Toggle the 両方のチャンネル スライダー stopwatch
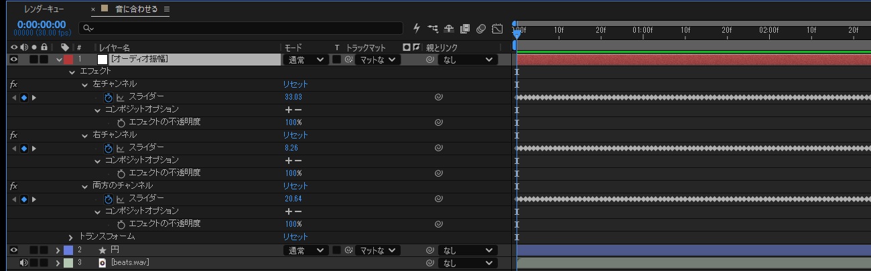Image resolution: width=871 pixels, height=271 pixels. [109, 199]
